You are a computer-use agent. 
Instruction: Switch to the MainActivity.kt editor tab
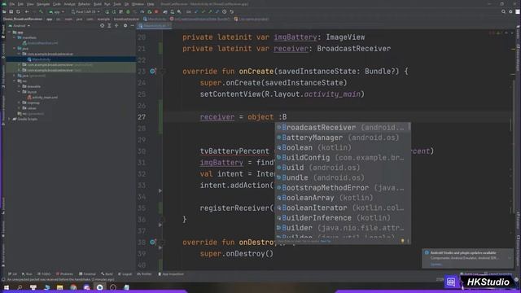(154, 25)
